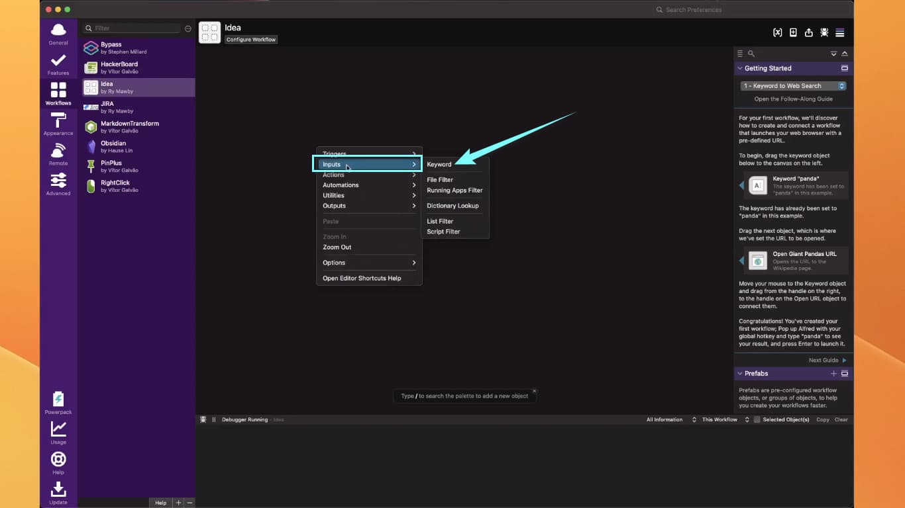
Task: Choose Running Apps Filter input
Action: [455, 190]
